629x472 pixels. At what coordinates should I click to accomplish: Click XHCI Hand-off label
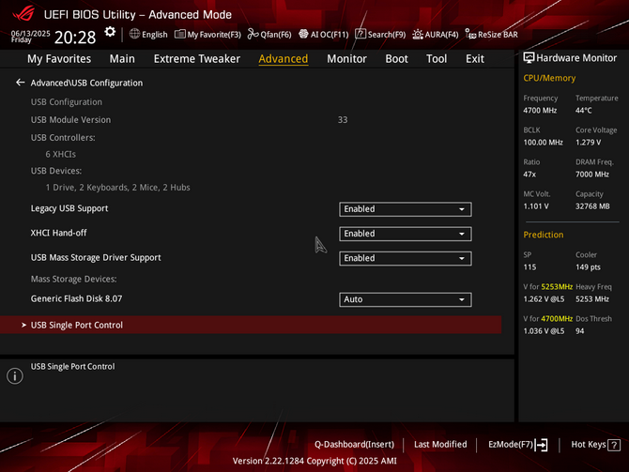[x=58, y=233]
